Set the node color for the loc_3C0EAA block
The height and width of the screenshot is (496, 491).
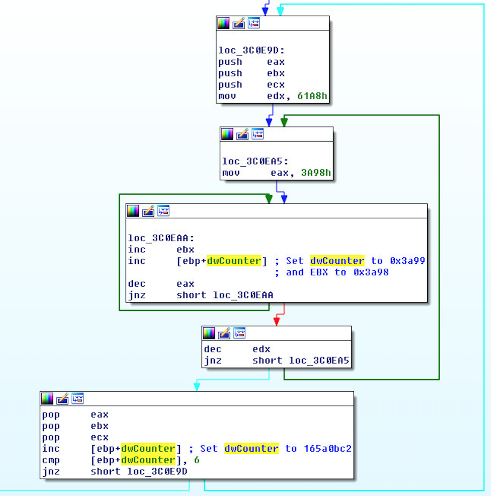click(x=133, y=211)
